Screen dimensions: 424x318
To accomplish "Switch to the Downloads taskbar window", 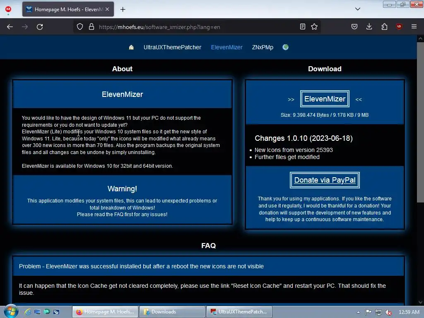I will click(172, 312).
